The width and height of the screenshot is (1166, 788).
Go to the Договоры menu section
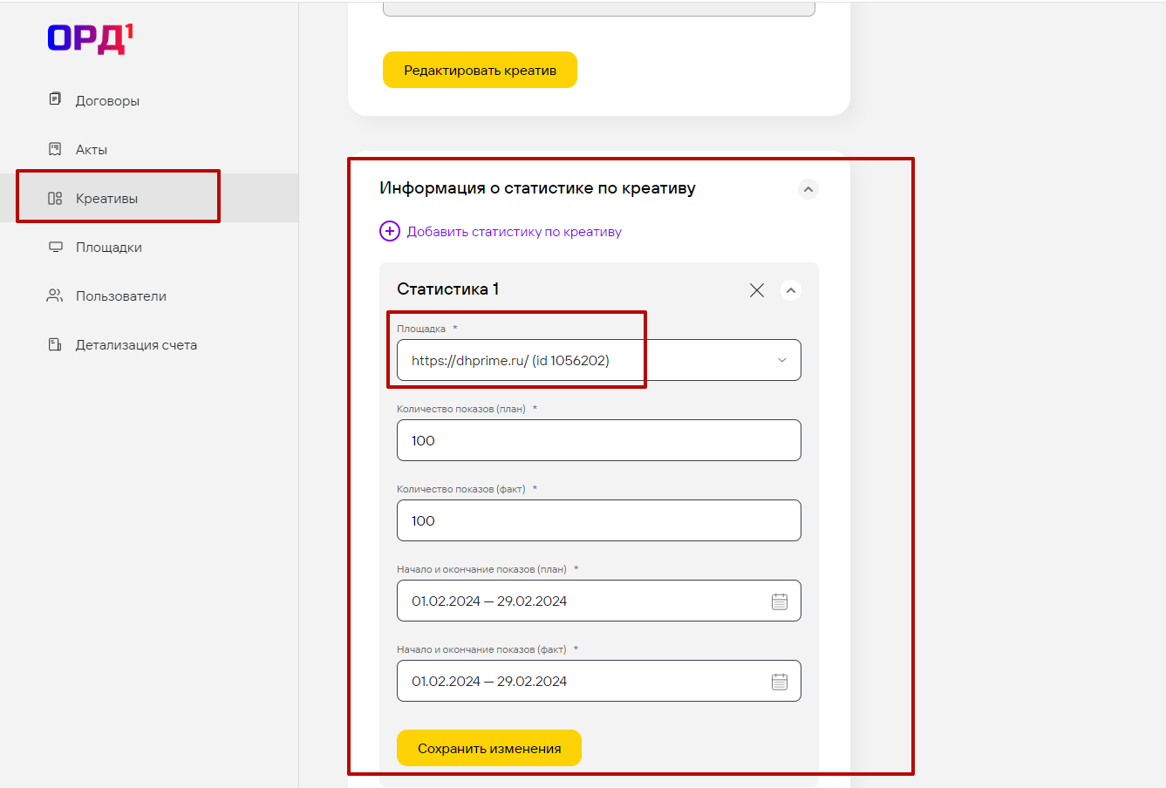tap(107, 100)
